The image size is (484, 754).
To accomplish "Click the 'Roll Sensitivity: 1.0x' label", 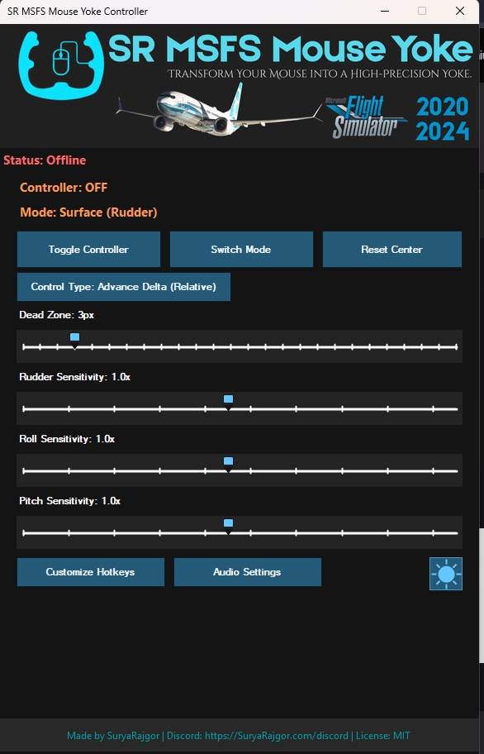I will (67, 438).
